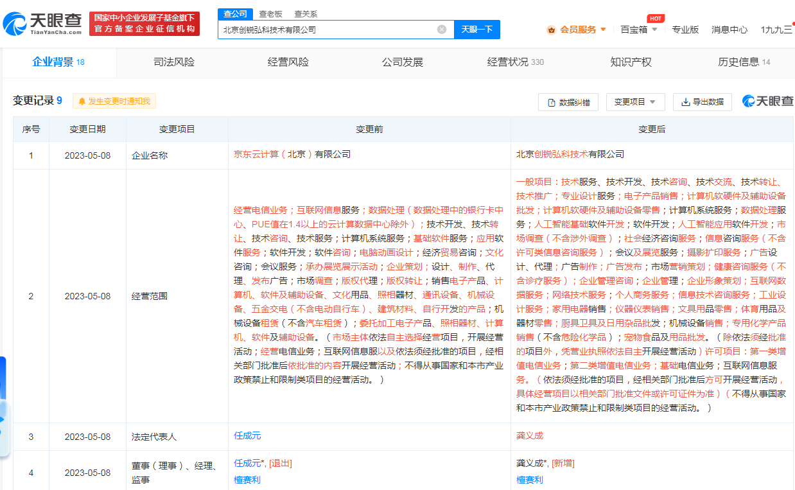Clear the search box with the X icon
Screen dimensions: 795x490
[442, 29]
